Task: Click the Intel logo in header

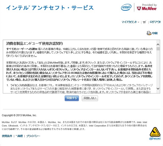Action: [126, 7]
